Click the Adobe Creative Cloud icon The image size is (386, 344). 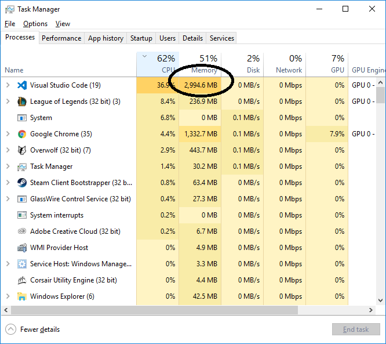point(22,231)
